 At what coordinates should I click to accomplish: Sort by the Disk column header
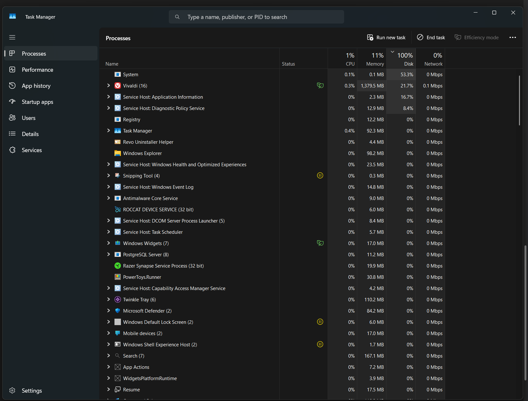coord(401,59)
